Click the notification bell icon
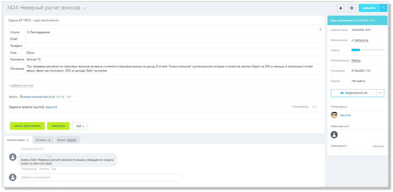 pyautogui.click(x=341, y=8)
